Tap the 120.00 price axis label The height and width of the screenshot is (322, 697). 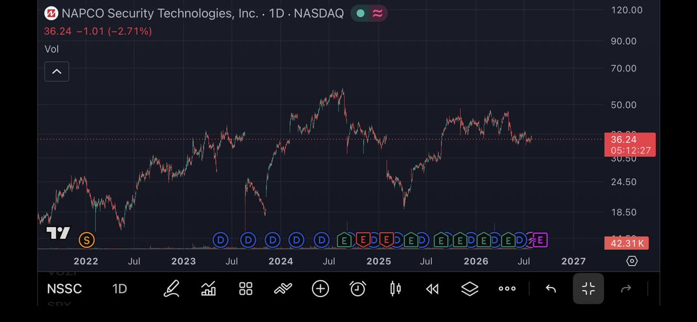click(627, 10)
